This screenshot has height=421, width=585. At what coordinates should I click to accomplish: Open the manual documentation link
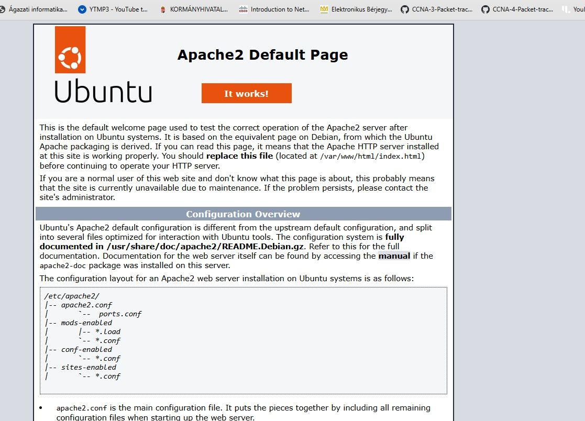coord(394,256)
